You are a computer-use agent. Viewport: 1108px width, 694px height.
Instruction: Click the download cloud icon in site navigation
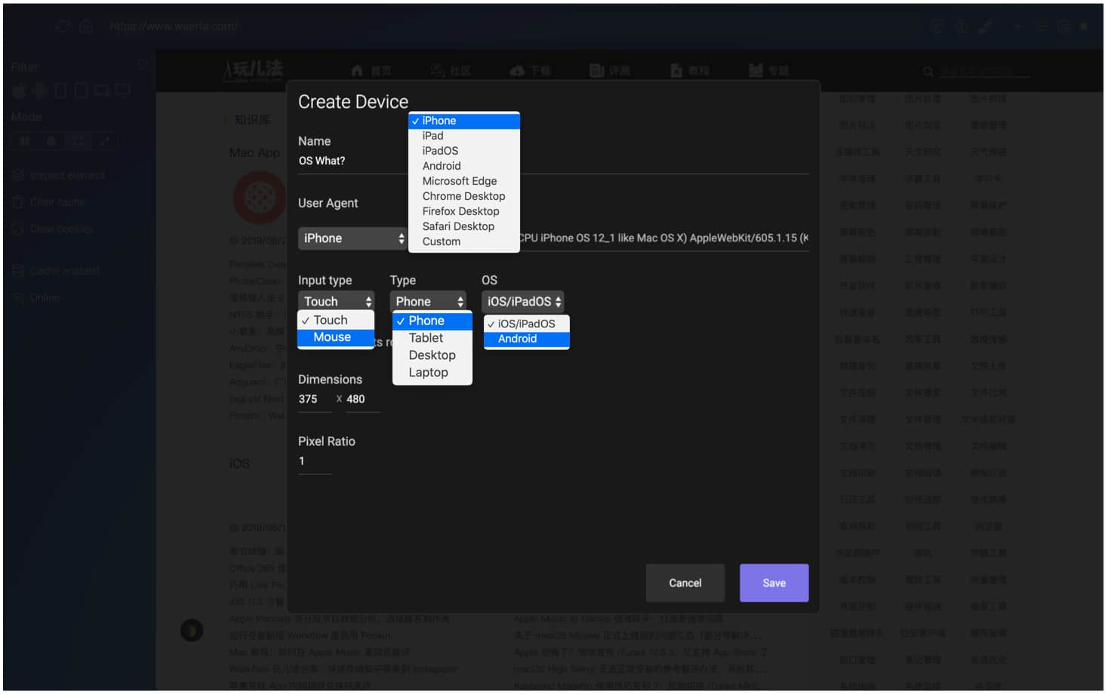pyautogui.click(x=518, y=71)
